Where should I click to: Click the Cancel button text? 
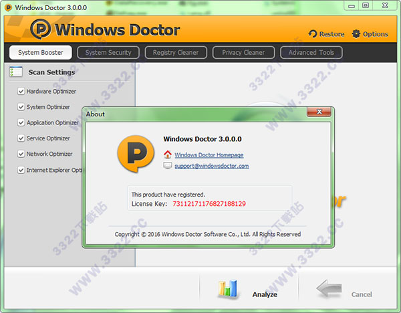362,294
